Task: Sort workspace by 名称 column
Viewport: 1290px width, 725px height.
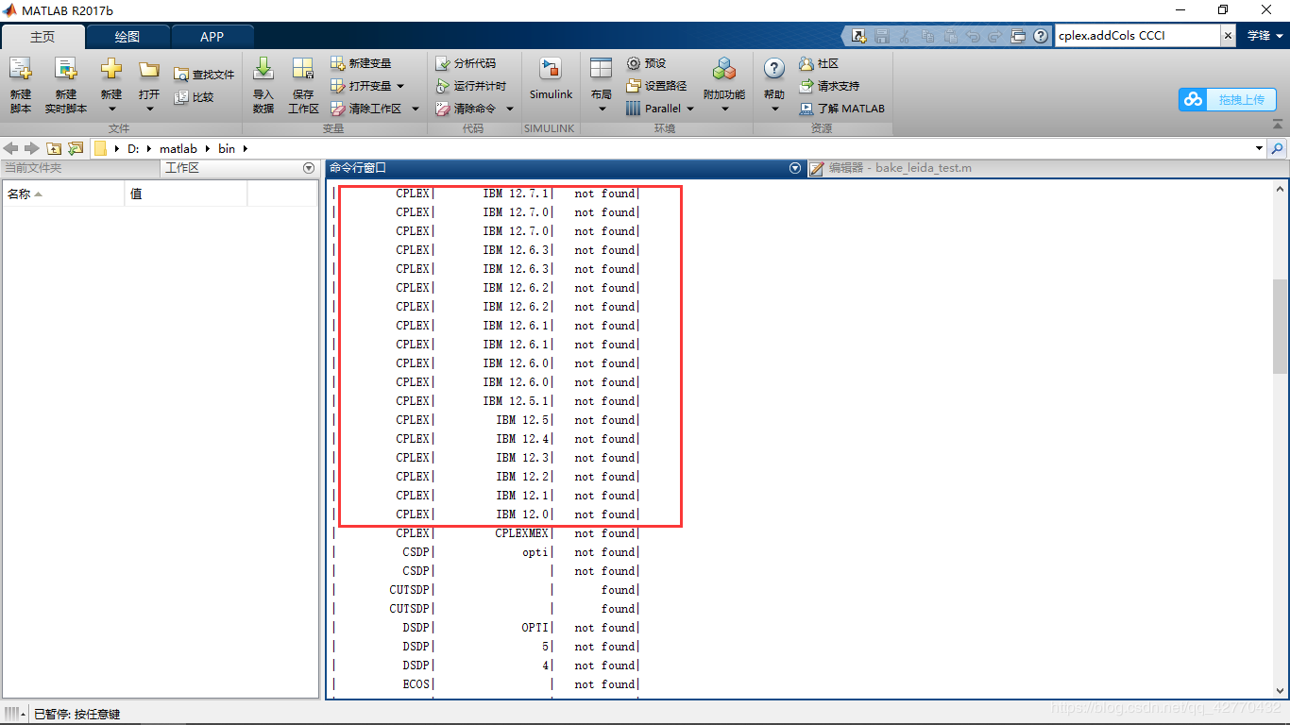Action: pyautogui.click(x=63, y=194)
